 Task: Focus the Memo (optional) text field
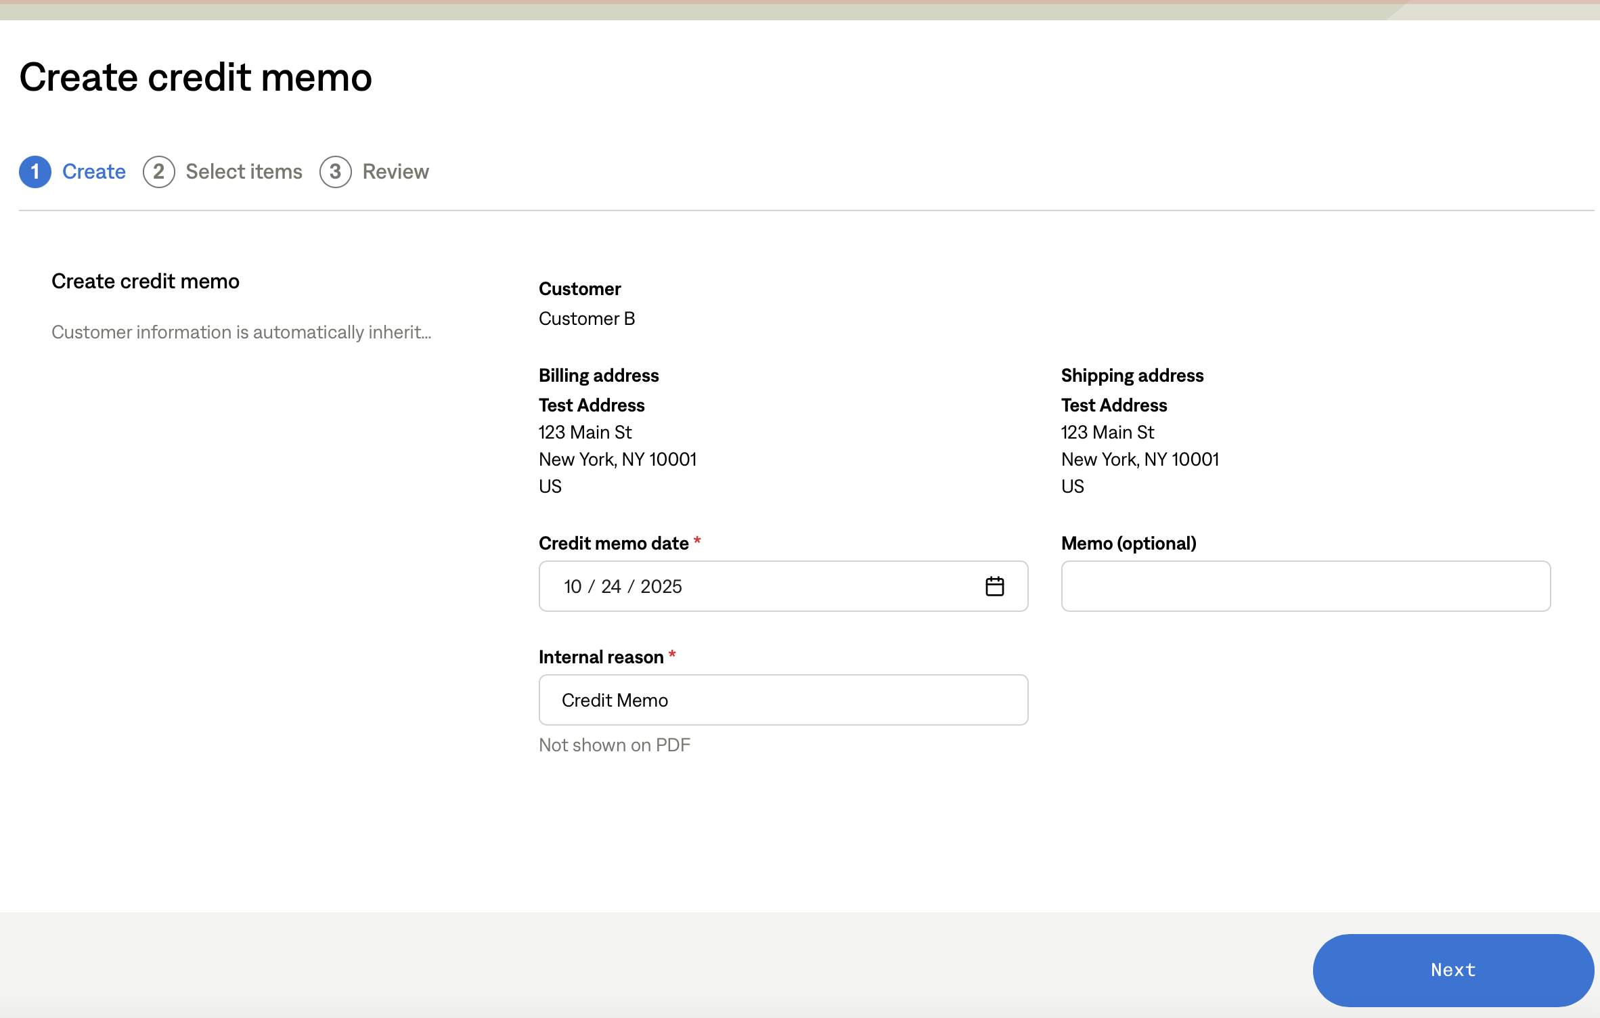1305,586
